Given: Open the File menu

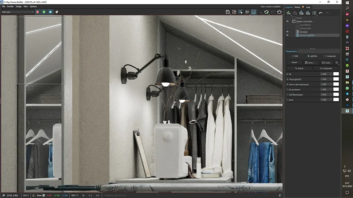Looking at the screenshot, I should tap(4, 7).
